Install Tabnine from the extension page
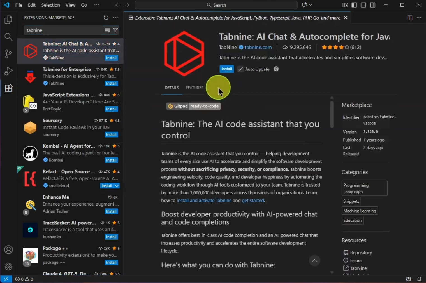This screenshot has width=426, height=283. (227, 69)
